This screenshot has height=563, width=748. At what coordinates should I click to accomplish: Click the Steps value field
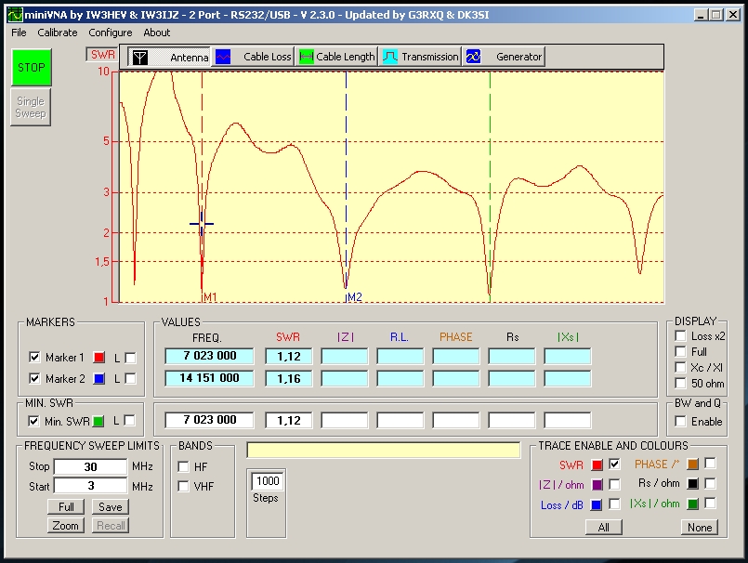[x=268, y=481]
